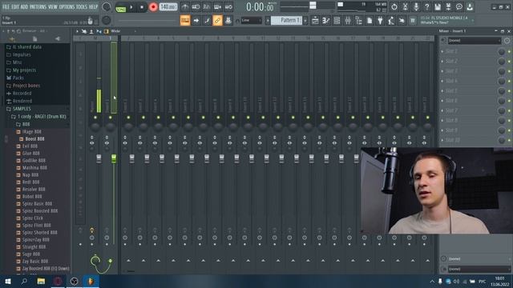Toggle the Master track mute LED
Image resolution: width=513 pixels, height=288 pixels.
point(95,118)
